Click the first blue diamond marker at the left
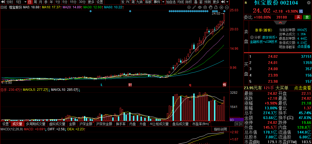The width and height of the screenshot is (312, 144). (x=90, y=11)
